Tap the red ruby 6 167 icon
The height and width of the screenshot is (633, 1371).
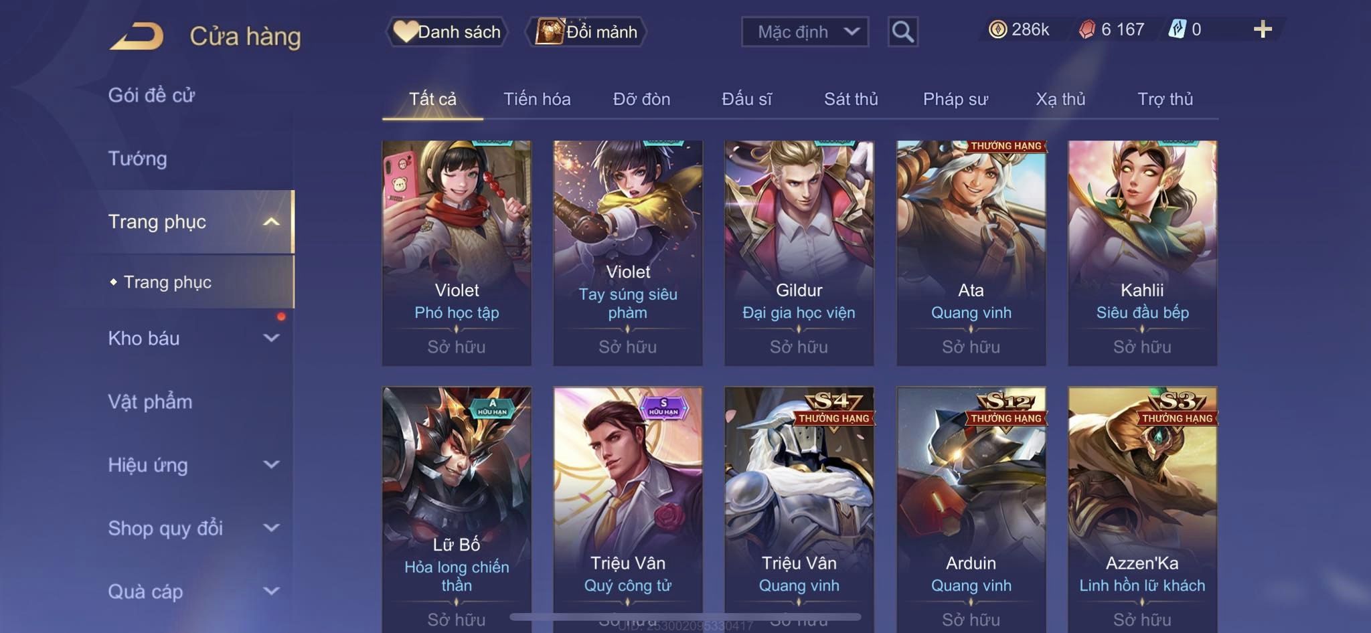[1087, 29]
